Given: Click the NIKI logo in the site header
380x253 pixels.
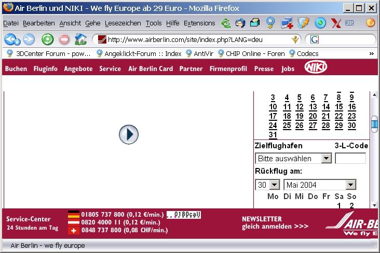Looking at the screenshot, I should click(x=316, y=67).
